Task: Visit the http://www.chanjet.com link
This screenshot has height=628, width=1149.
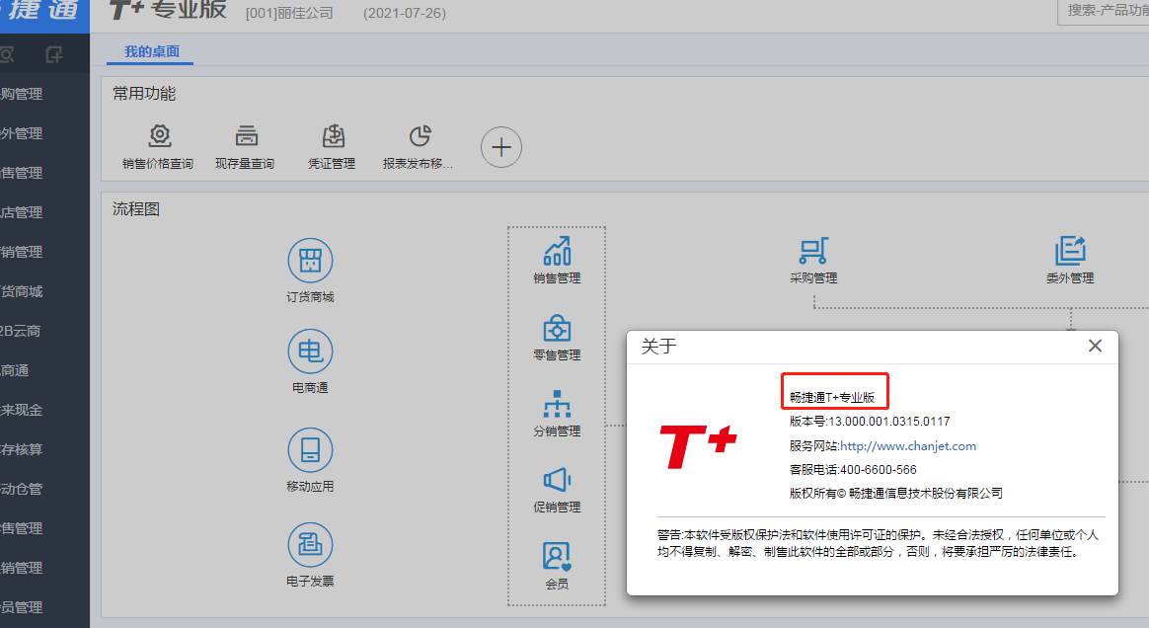Action: pos(908,445)
